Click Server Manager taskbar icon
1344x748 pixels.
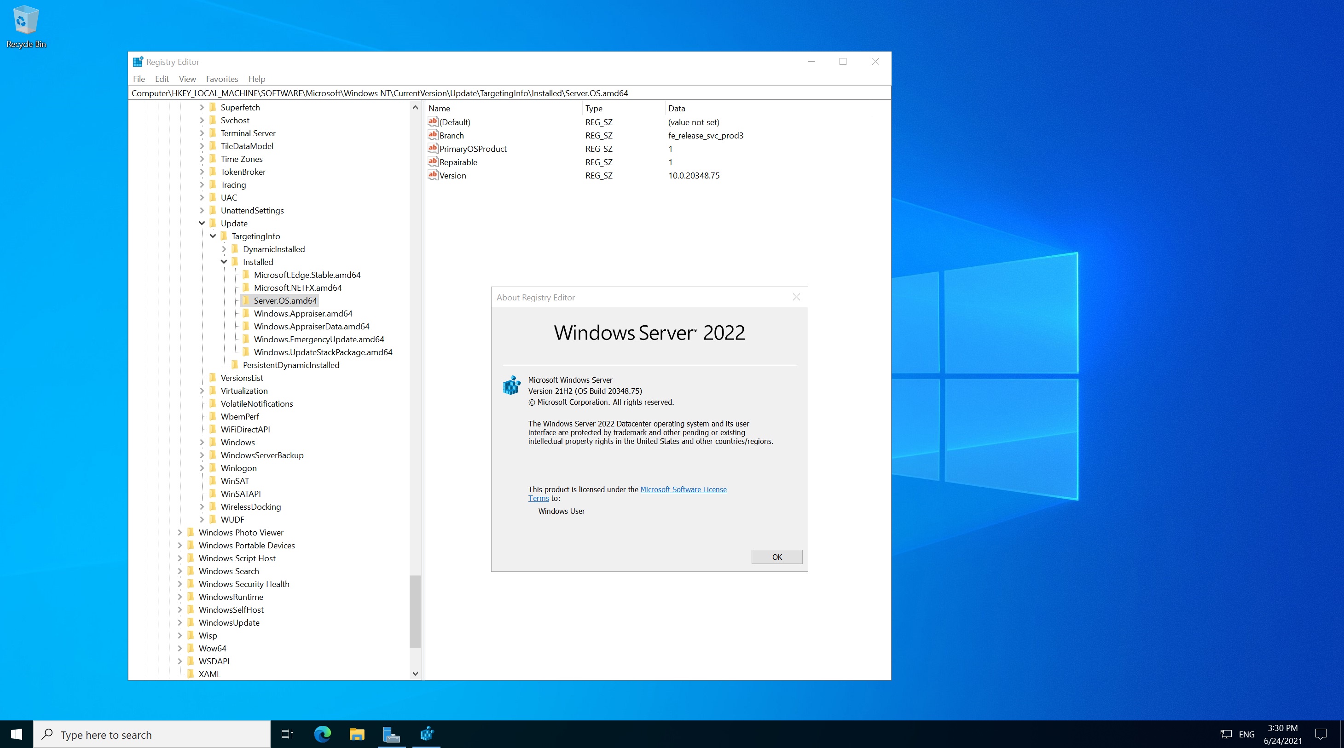click(391, 734)
